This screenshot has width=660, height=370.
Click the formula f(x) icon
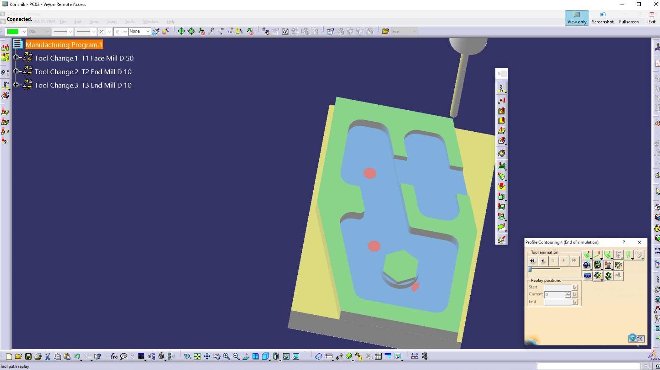pyautogui.click(x=114, y=356)
